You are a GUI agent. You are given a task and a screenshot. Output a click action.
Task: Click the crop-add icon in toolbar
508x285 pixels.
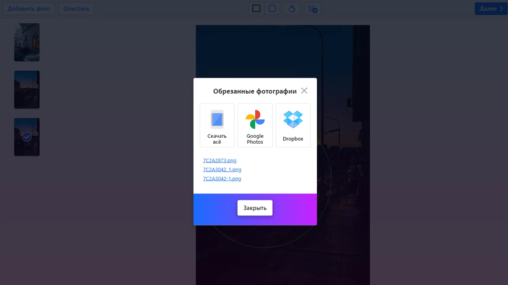[x=313, y=9]
